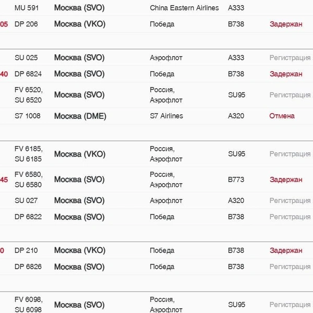The width and height of the screenshot is (313, 313).
Task: Select flight DP 6824 Победа
Action: point(156,74)
